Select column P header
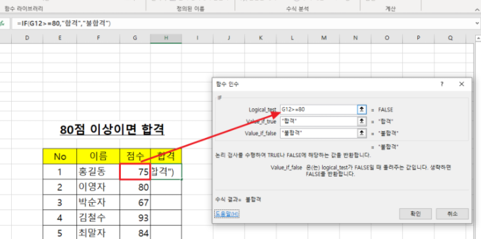The height and width of the screenshot is (239, 481). 419,38
